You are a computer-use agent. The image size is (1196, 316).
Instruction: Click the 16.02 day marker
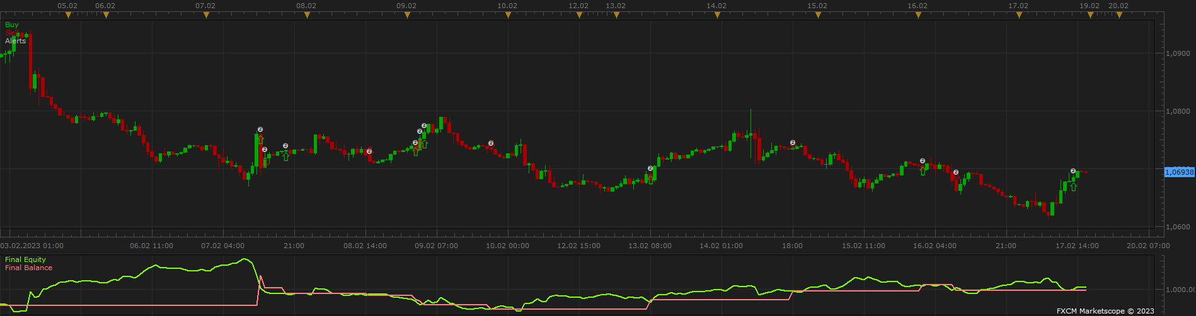pyautogui.click(x=918, y=15)
